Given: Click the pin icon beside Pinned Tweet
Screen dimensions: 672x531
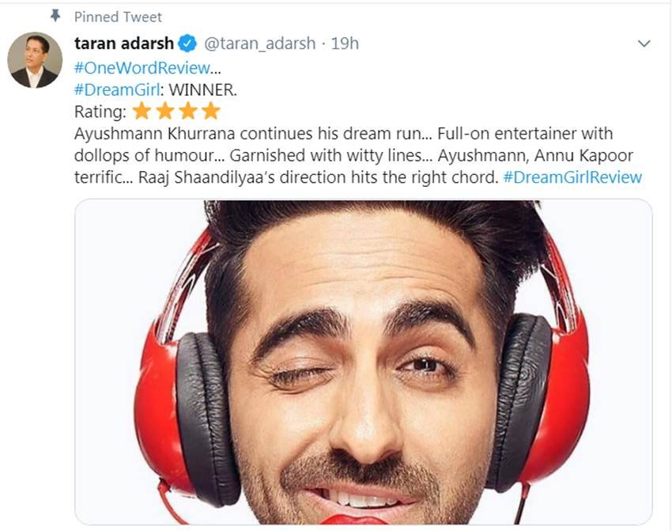Looking at the screenshot, I should (55, 16).
